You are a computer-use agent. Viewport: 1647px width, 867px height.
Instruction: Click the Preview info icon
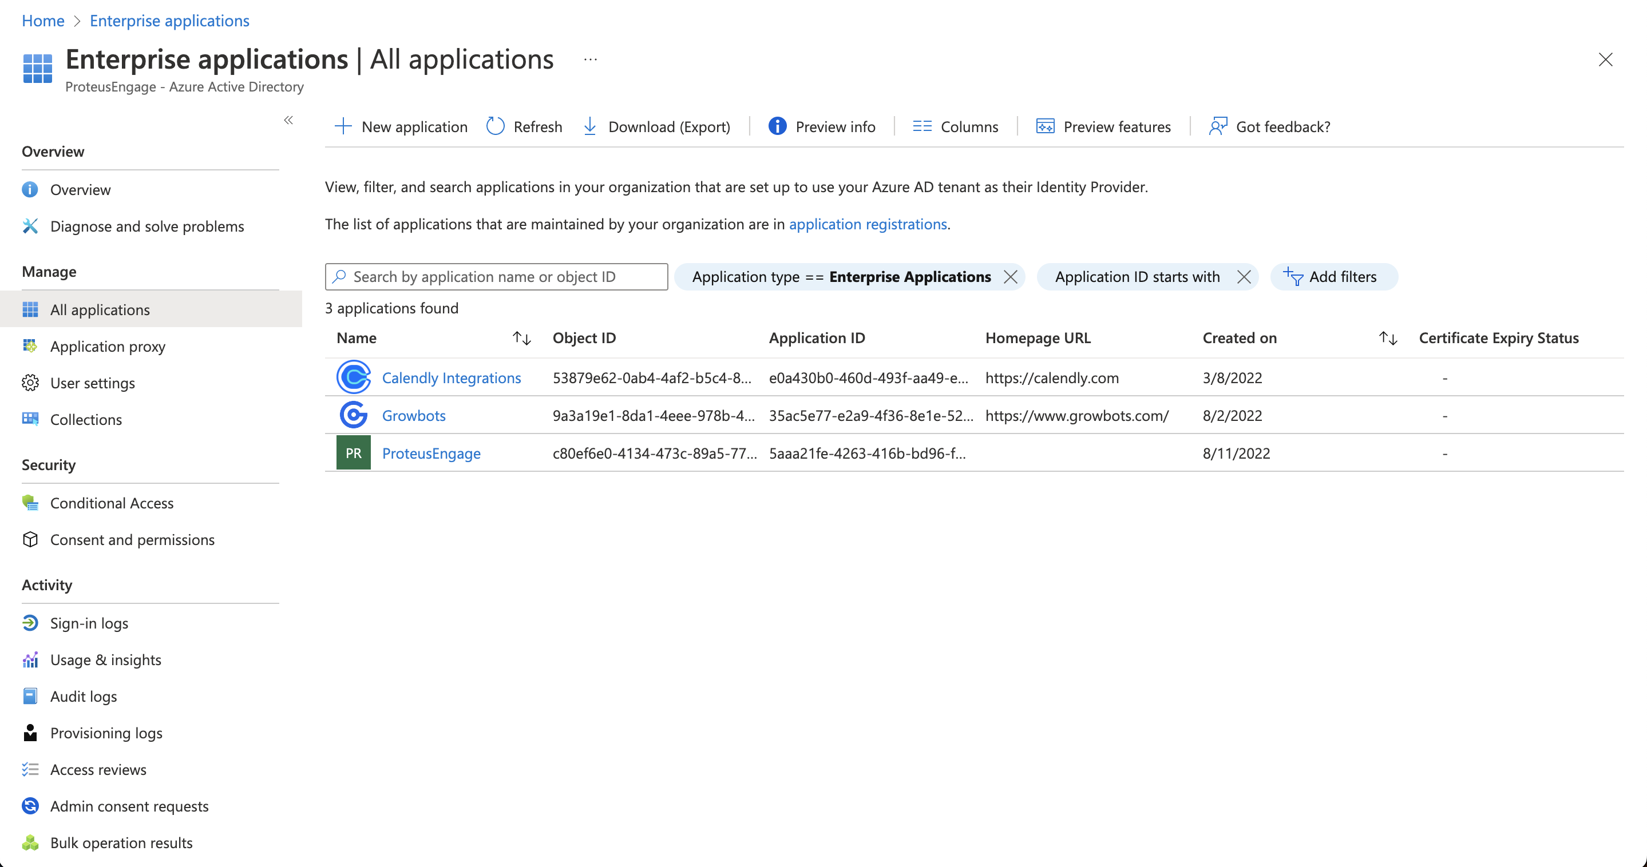[777, 126]
